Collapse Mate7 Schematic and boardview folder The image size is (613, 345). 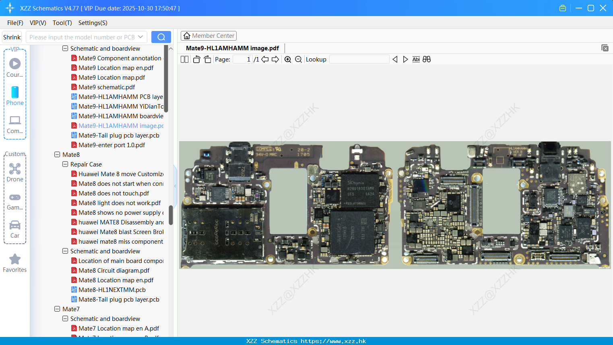point(65,319)
